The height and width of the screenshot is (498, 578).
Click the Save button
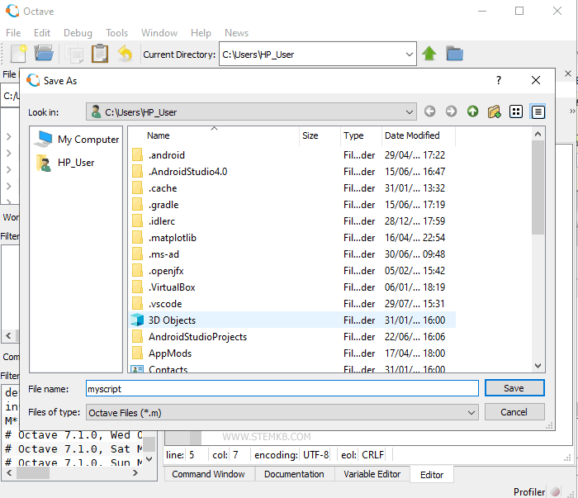514,388
